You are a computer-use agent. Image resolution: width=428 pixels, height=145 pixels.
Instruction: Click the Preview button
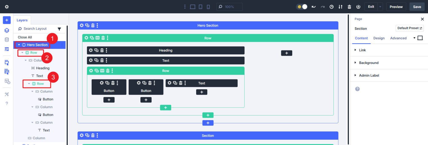(396, 7)
